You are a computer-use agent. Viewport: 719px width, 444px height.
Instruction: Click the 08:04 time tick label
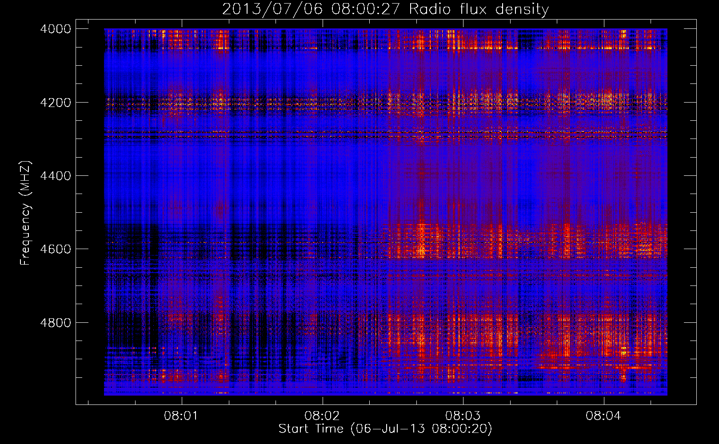pos(603,416)
